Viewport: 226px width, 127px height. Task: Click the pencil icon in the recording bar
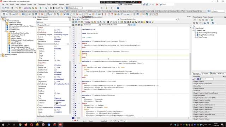coord(134,2)
